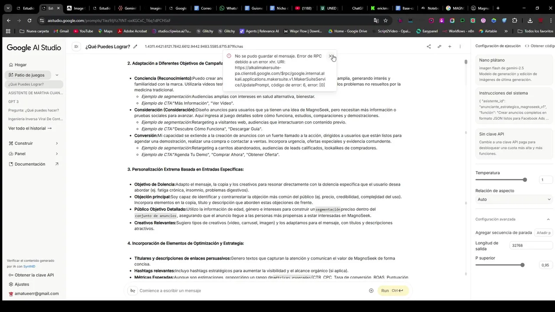Show more bookmarks with the » chevron
This screenshot has height=312, width=555.
(x=506, y=31)
